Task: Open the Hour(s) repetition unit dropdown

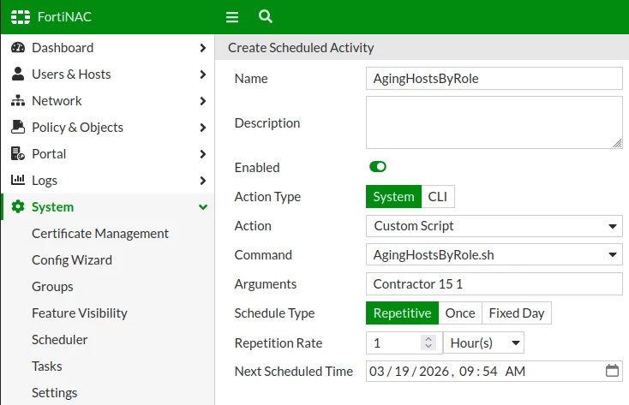Action: pyautogui.click(x=484, y=342)
